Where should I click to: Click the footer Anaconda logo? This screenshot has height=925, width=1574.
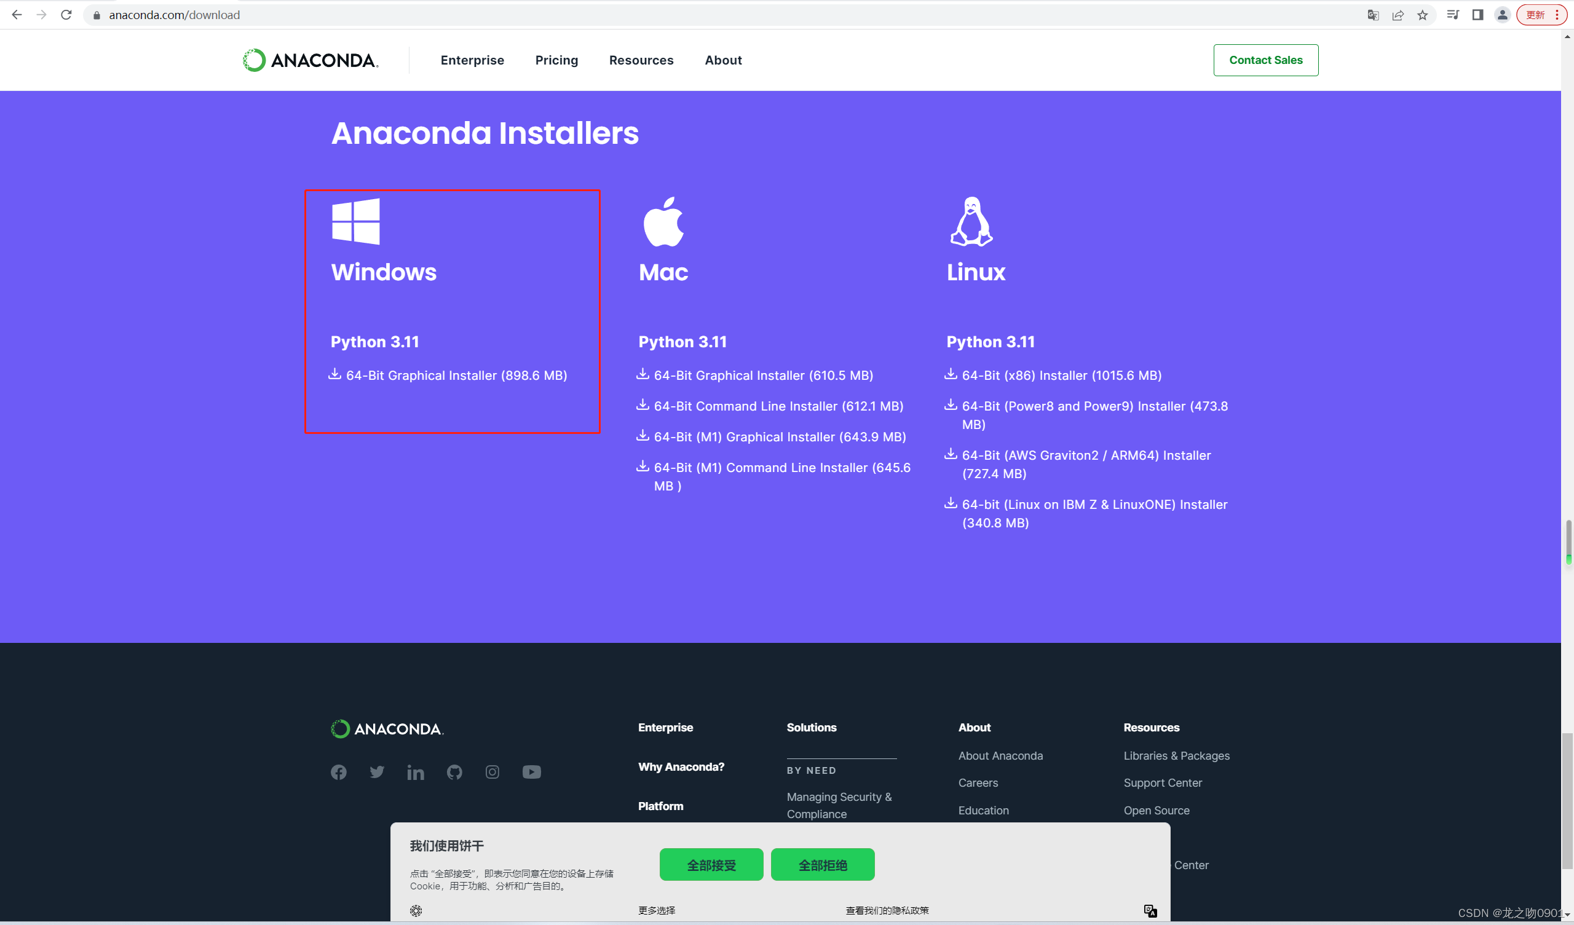click(x=387, y=728)
